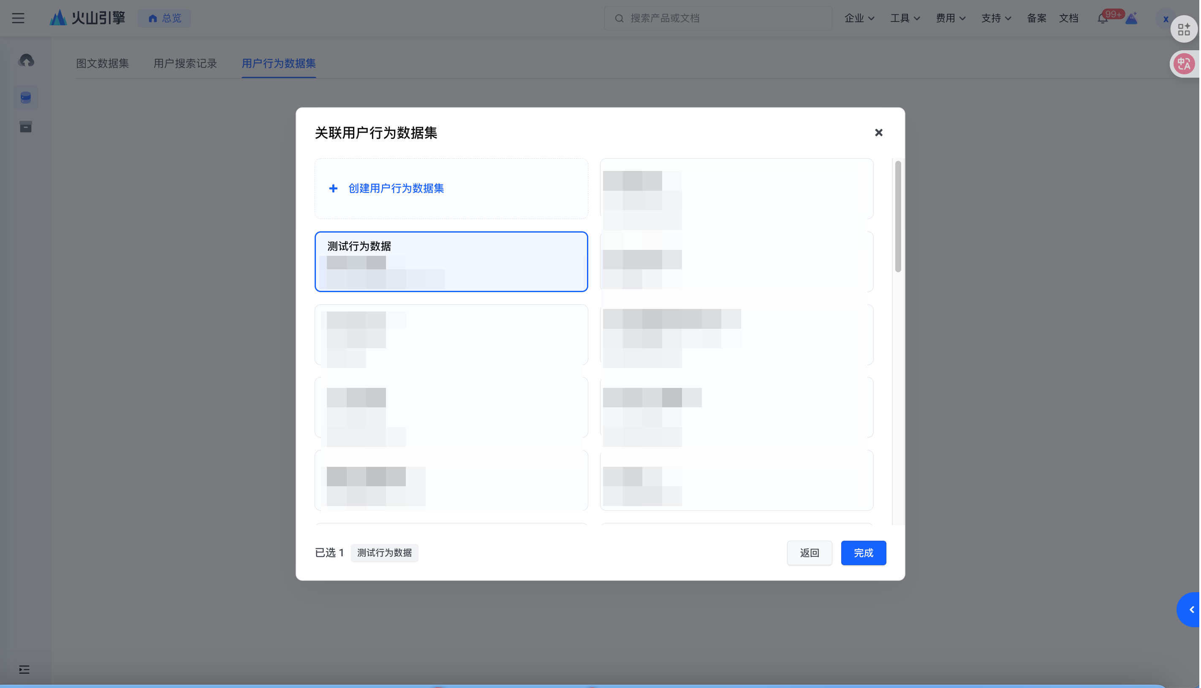Deselect the 测试行为数据 dataset card
The image size is (1201, 688).
tap(451, 262)
